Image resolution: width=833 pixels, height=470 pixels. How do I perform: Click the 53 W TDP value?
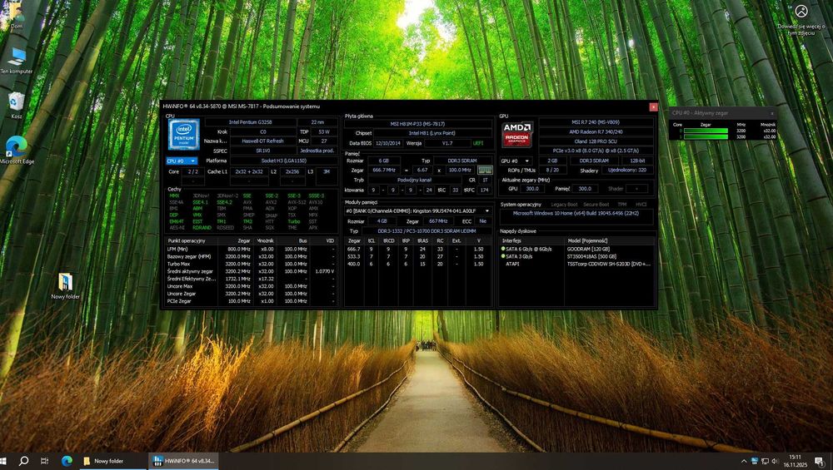pos(324,131)
